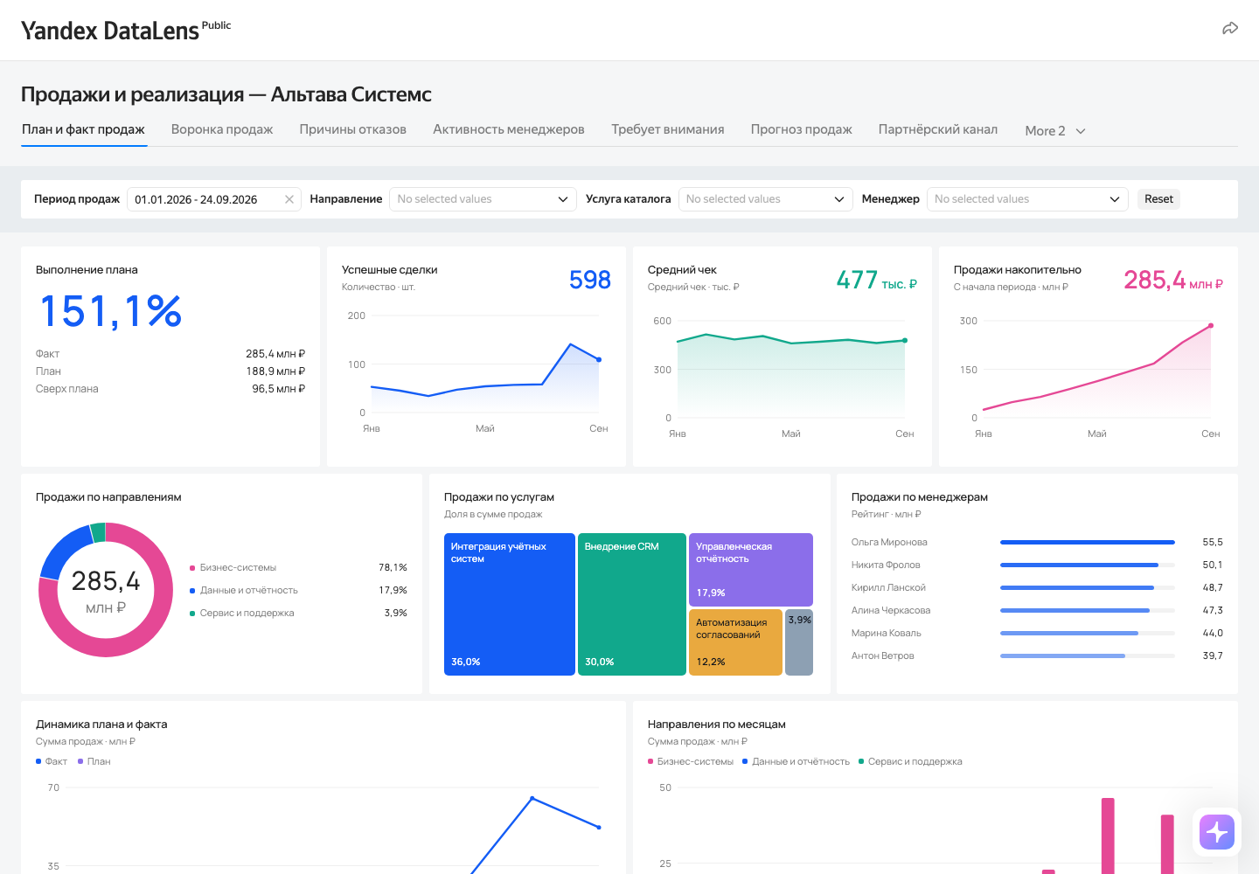Select the Управленческая отчётность treemap block
This screenshot has width=1259, height=874.
point(751,570)
